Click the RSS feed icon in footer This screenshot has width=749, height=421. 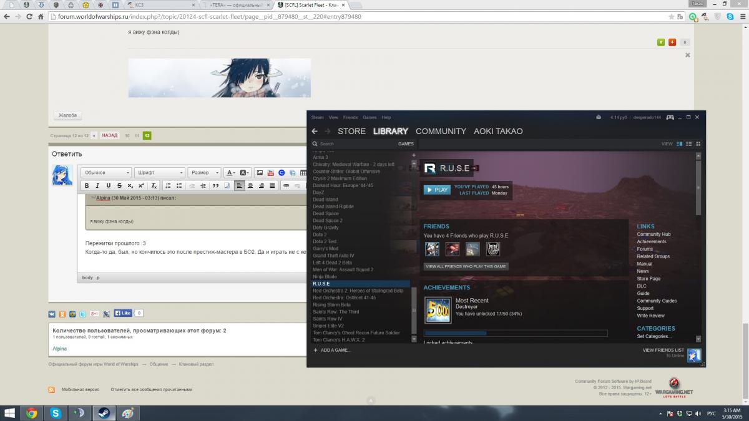tap(52, 389)
